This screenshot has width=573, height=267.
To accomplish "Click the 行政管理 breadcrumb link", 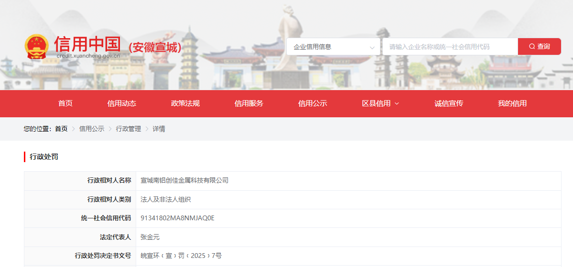I will (128, 129).
